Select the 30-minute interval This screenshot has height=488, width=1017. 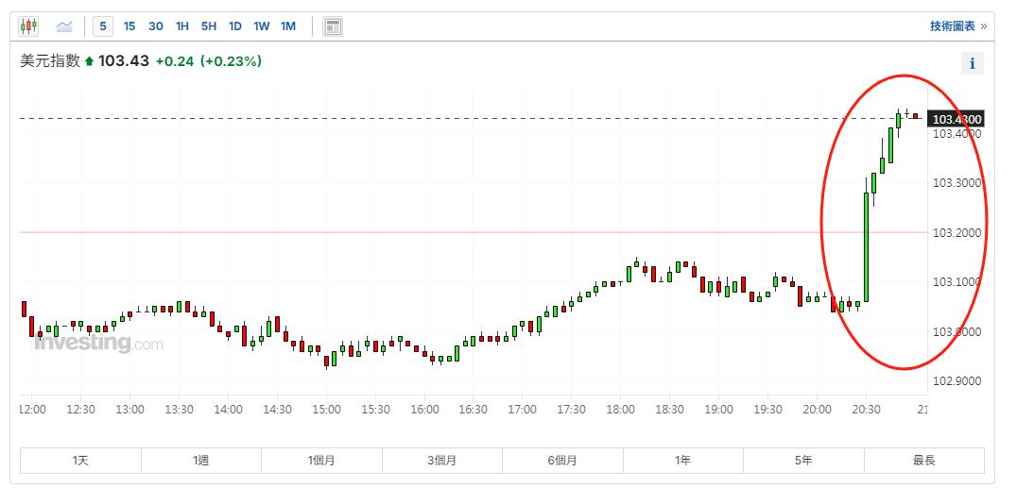[x=156, y=26]
